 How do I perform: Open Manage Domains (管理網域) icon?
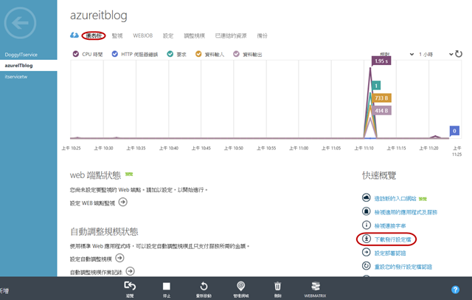241,285
